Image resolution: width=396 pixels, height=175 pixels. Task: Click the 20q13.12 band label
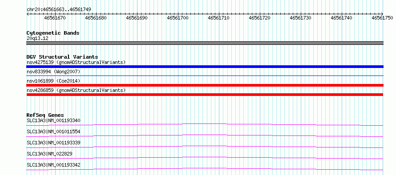[37, 38]
